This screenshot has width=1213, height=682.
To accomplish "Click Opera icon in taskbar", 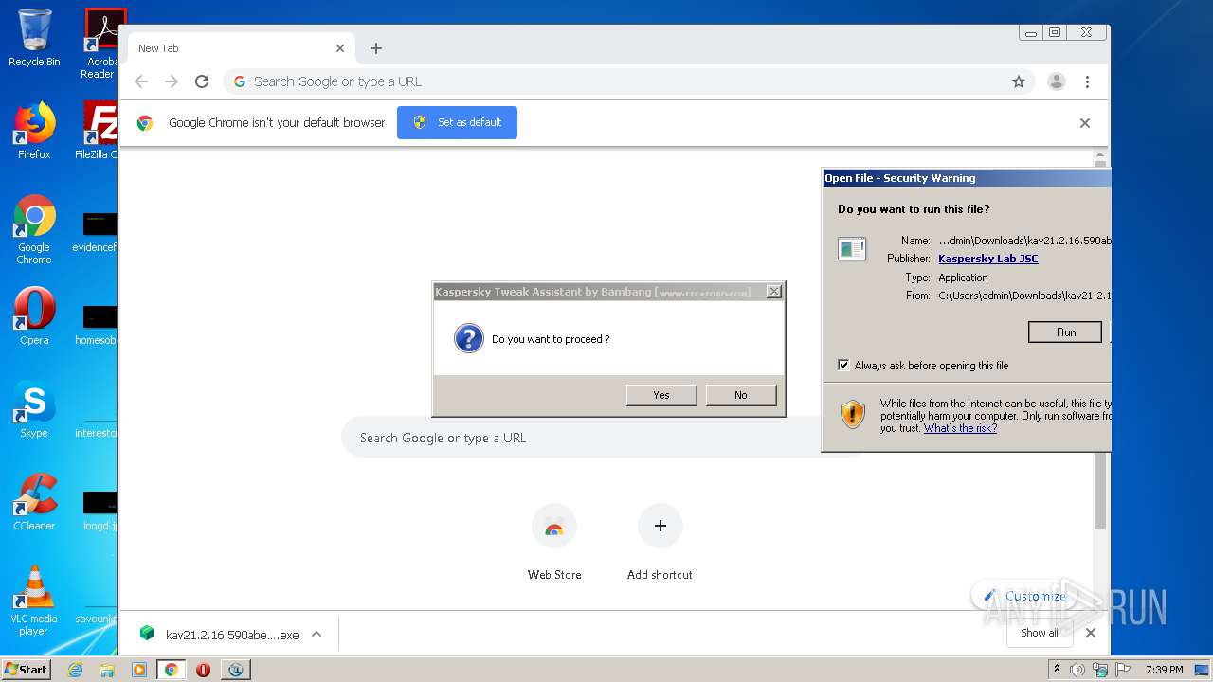I will pyautogui.click(x=203, y=670).
